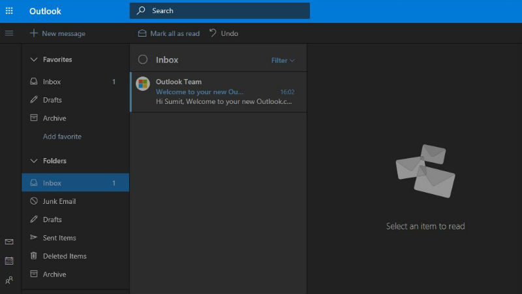
Task: Click unread count on highlighted Folders Inbox
Action: click(114, 183)
